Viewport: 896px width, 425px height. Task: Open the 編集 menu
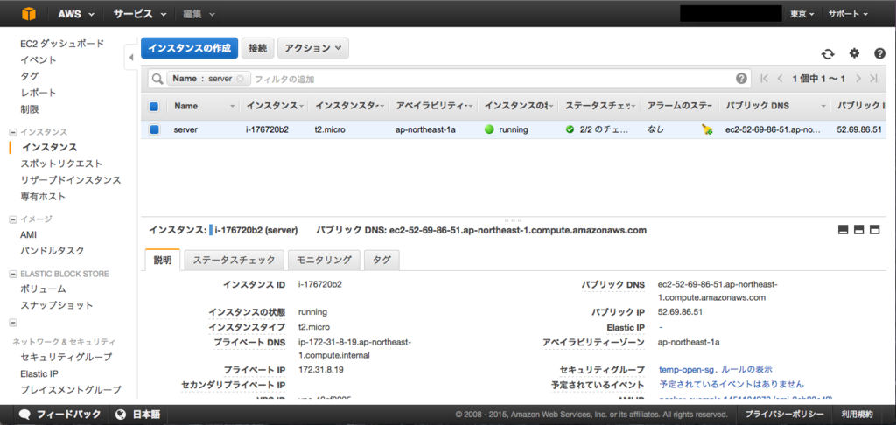point(199,14)
